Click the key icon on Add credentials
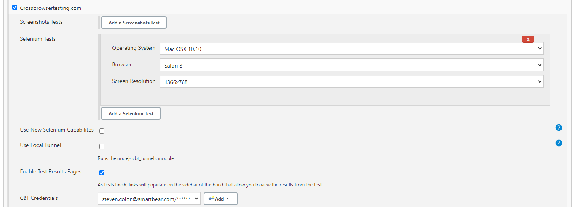 [211, 199]
